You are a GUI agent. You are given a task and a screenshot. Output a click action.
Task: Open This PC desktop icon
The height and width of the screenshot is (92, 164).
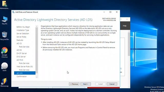tap(5, 20)
